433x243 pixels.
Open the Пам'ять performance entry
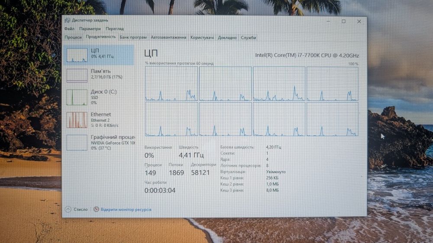[99, 76]
